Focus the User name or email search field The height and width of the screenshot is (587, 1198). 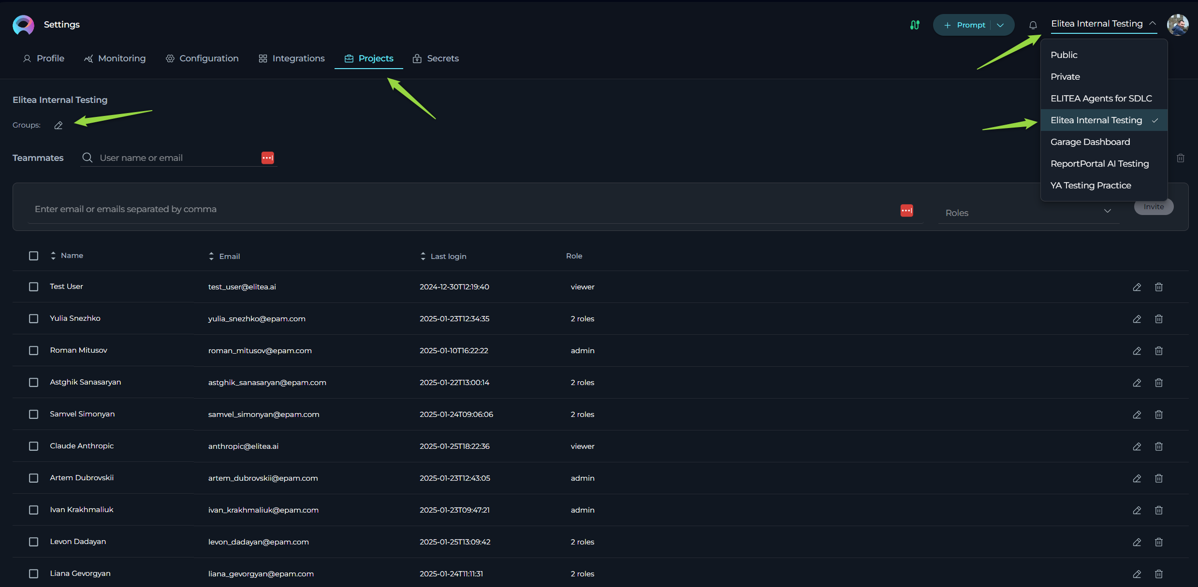(x=178, y=158)
